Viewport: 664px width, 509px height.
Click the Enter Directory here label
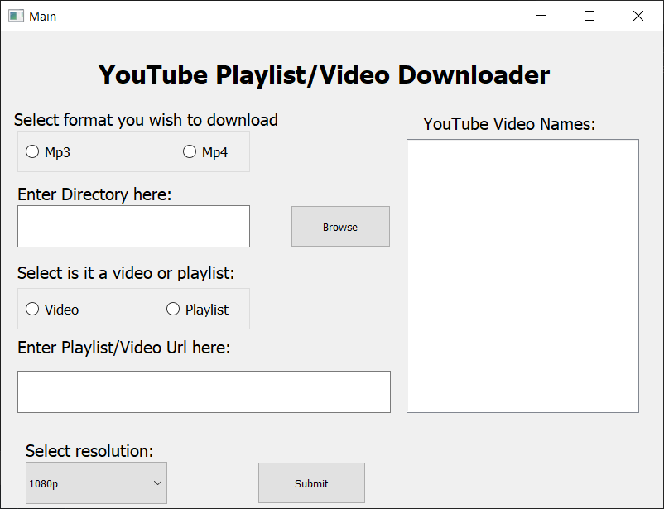[x=94, y=194]
